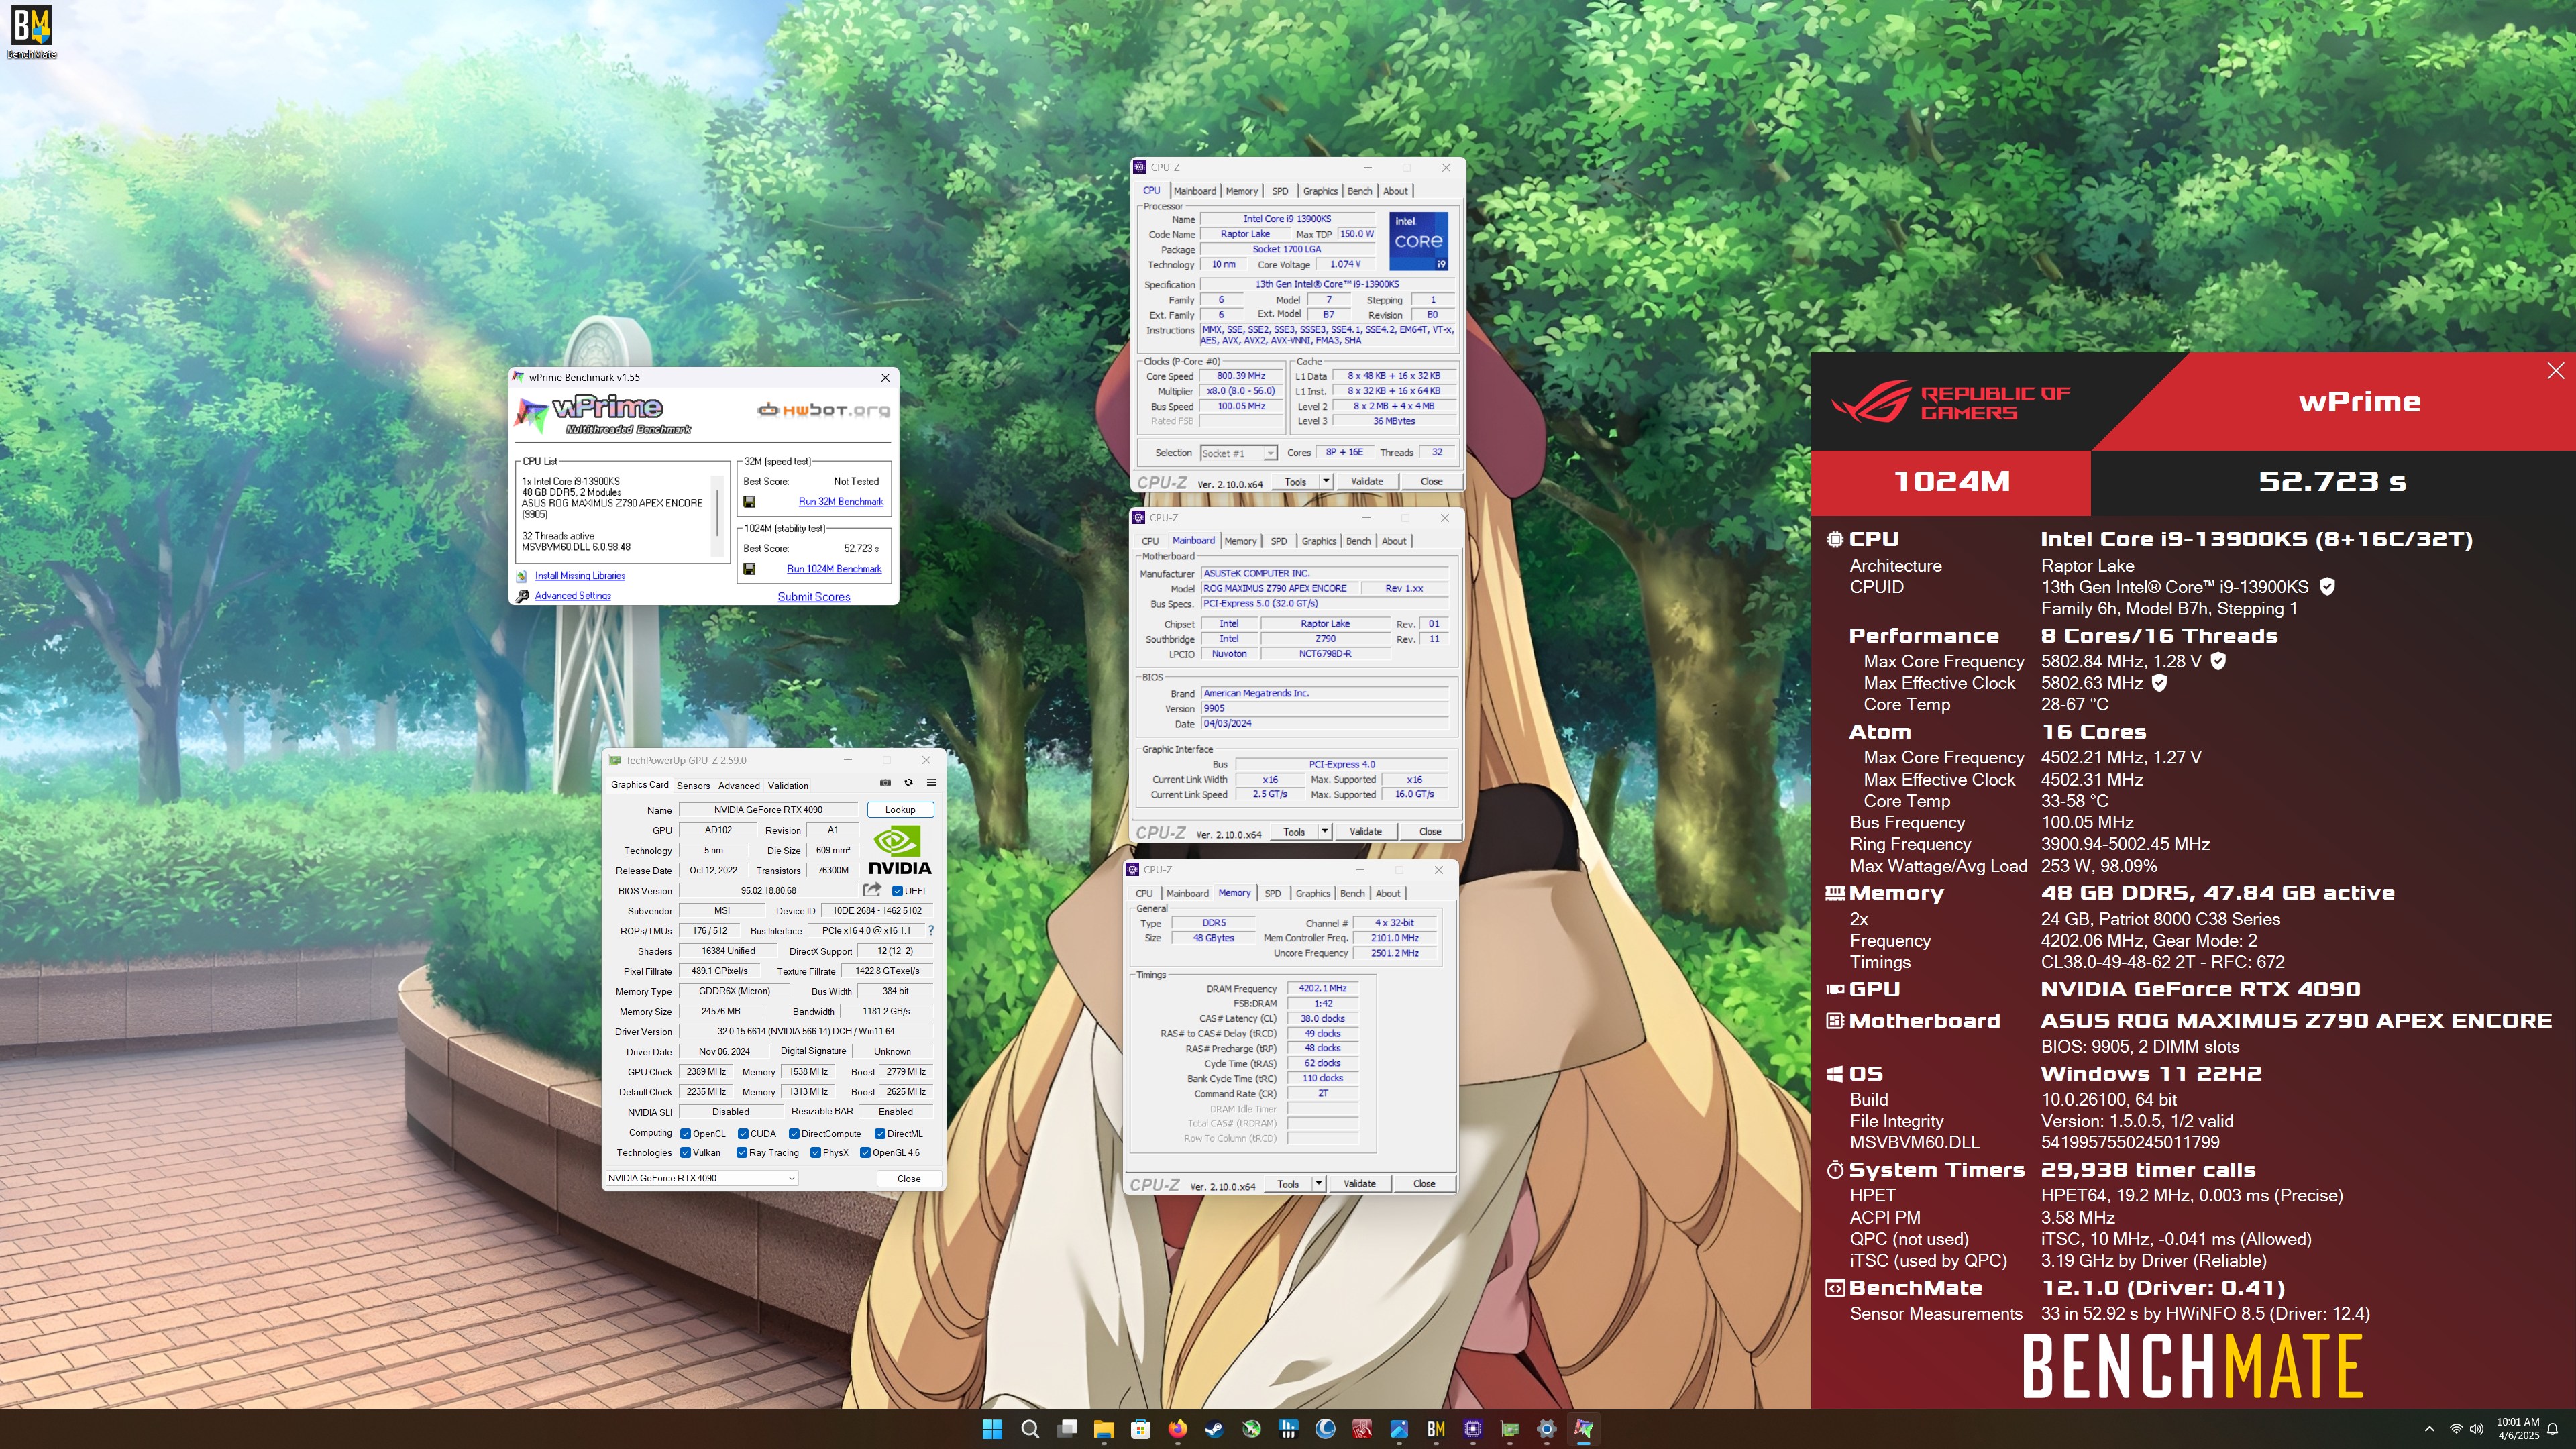
Task: Switch to CPU-Z via purple chip taskbar icon
Action: click(x=1473, y=1429)
